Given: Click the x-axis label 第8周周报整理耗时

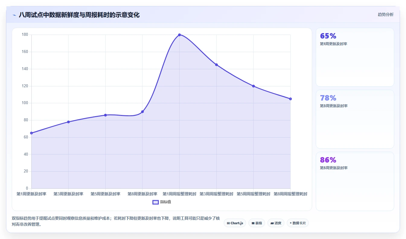Looking at the screenshot, I should (x=290, y=194).
